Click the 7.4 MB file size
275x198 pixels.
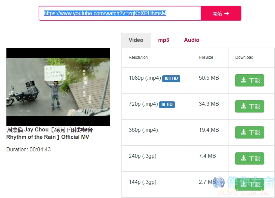(207, 156)
